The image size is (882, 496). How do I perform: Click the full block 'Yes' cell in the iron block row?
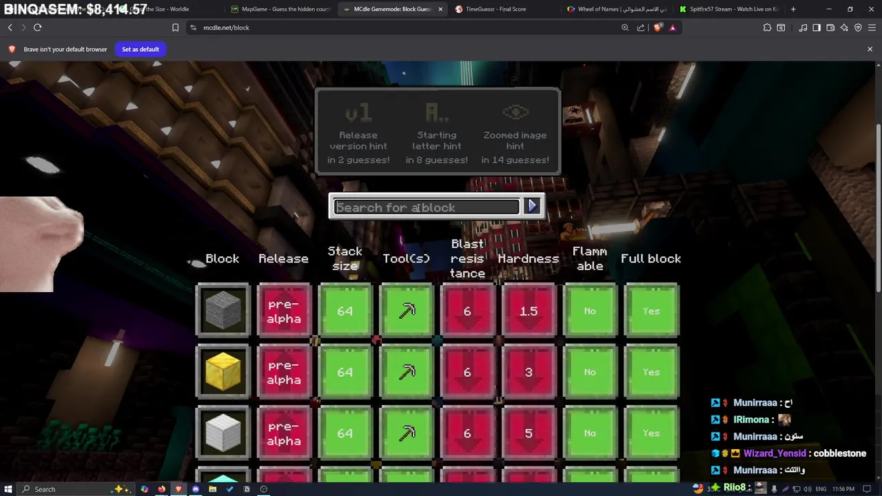point(651,433)
